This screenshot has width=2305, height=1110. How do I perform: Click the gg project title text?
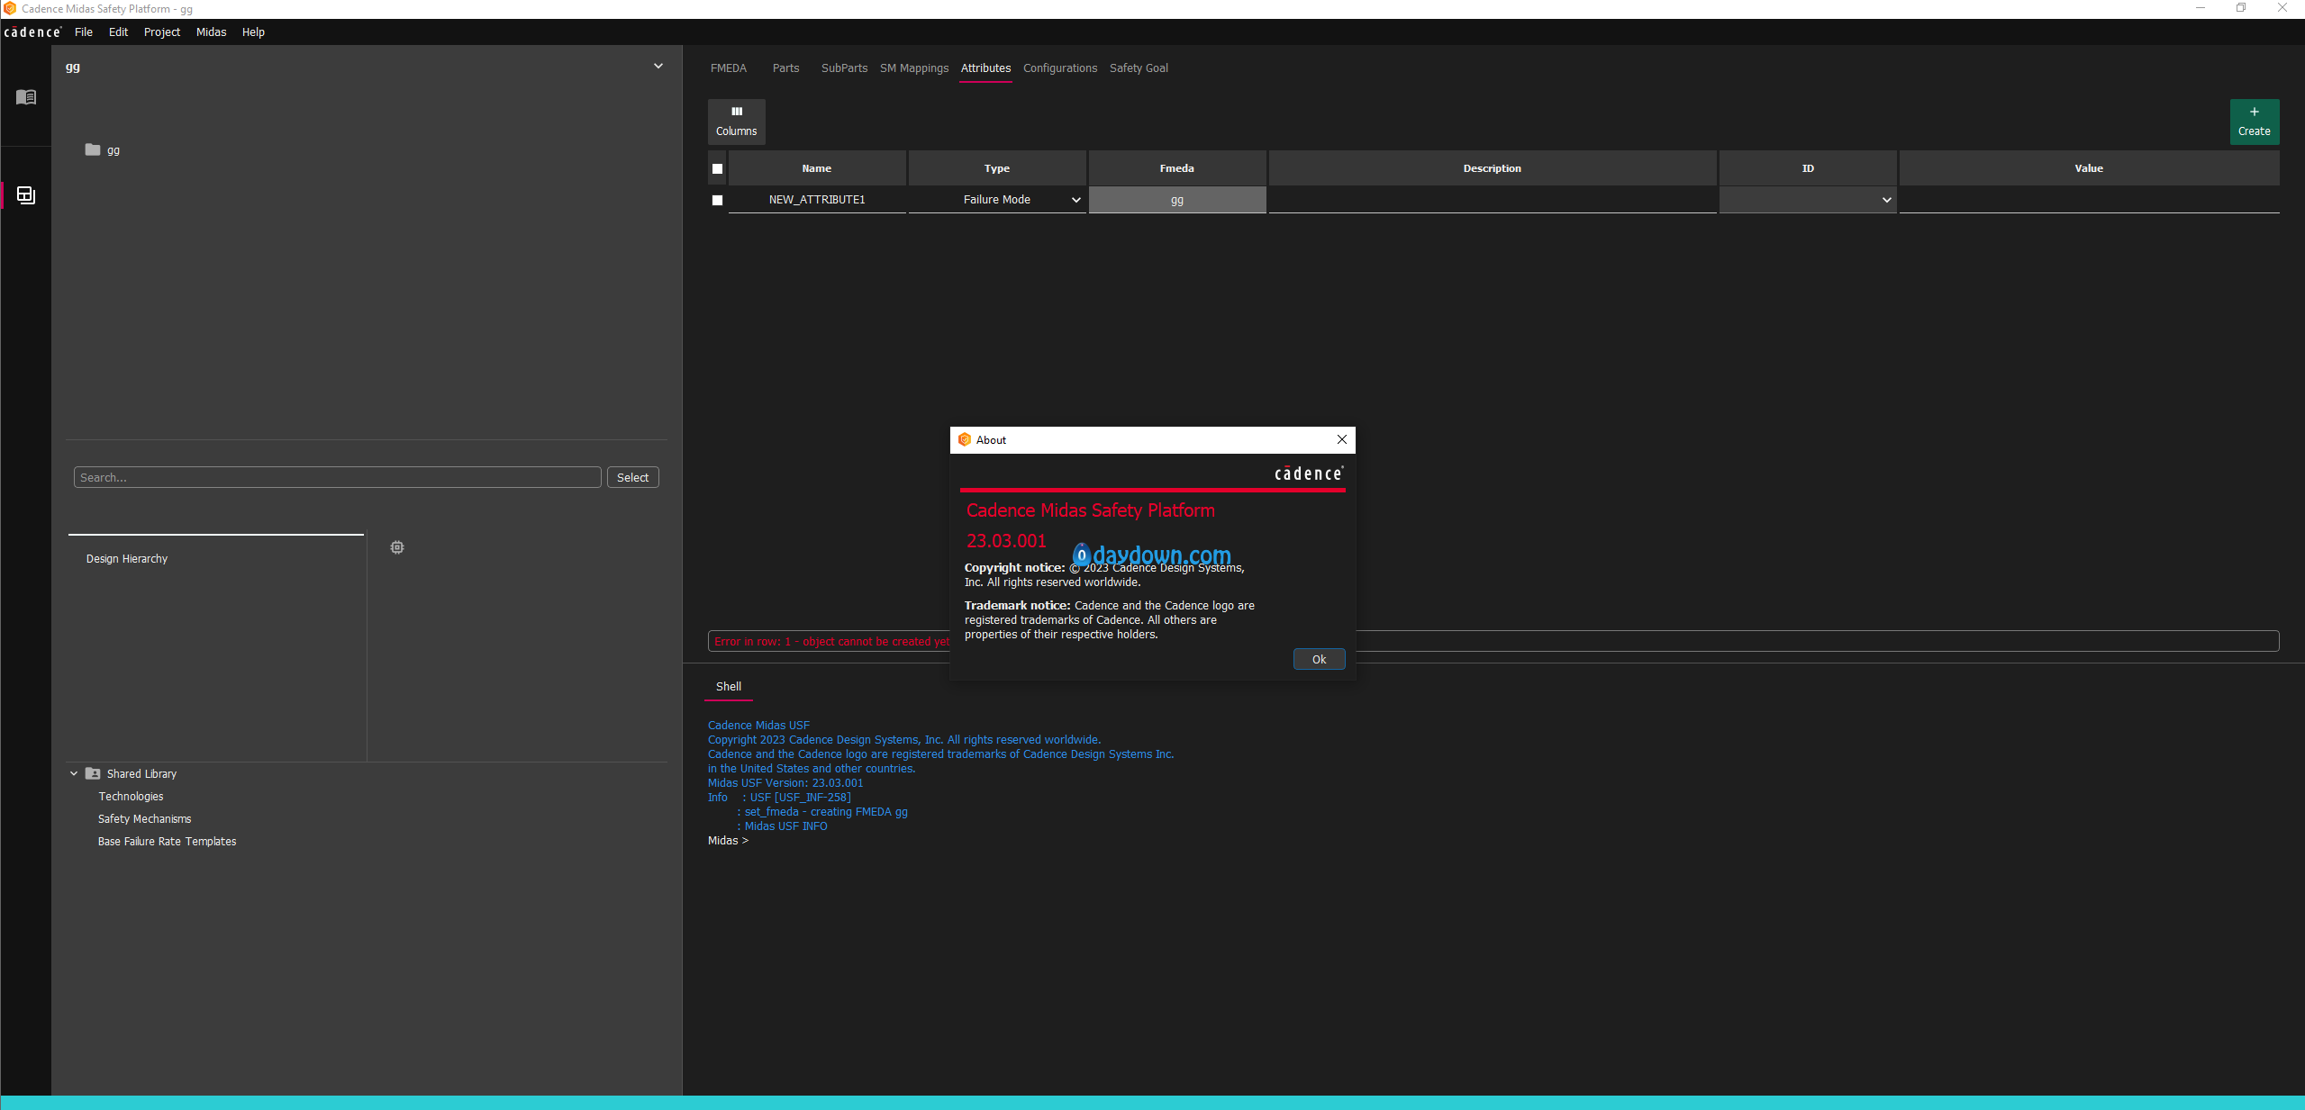pos(73,67)
